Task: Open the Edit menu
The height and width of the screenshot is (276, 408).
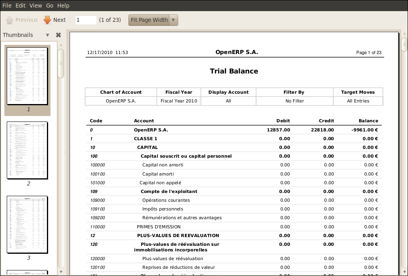Action: (x=20, y=6)
